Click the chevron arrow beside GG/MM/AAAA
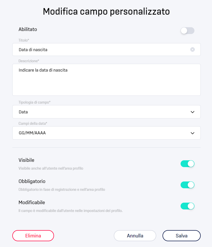This screenshot has width=212, height=247. 192,133
